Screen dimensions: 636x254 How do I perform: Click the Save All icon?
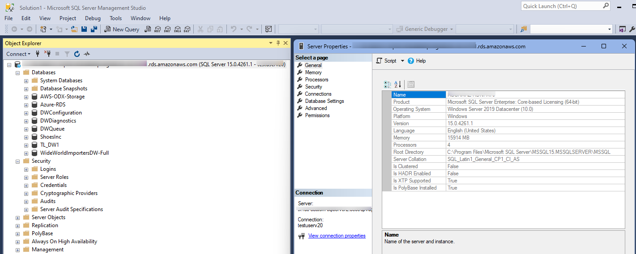coord(94,29)
